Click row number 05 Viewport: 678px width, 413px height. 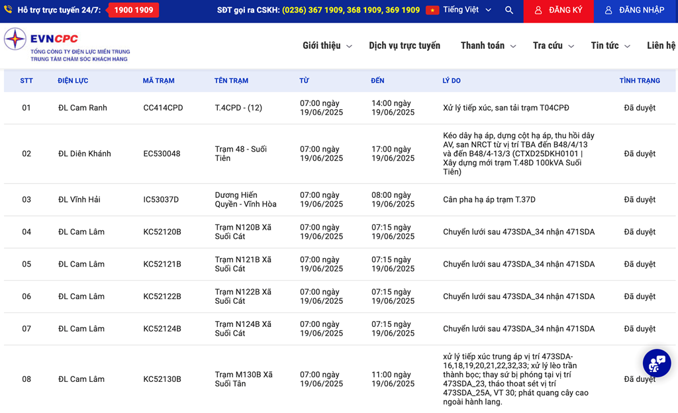click(x=26, y=264)
